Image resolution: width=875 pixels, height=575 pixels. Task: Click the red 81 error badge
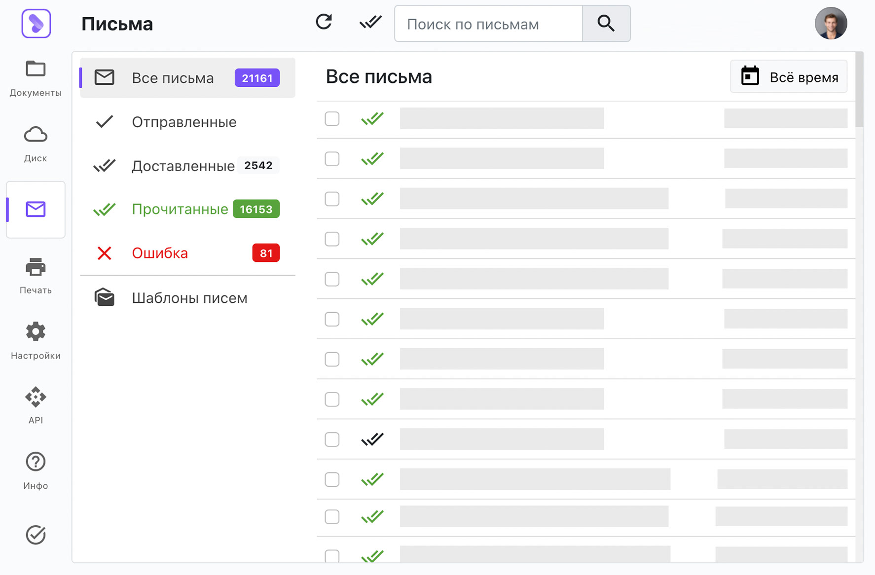click(266, 253)
